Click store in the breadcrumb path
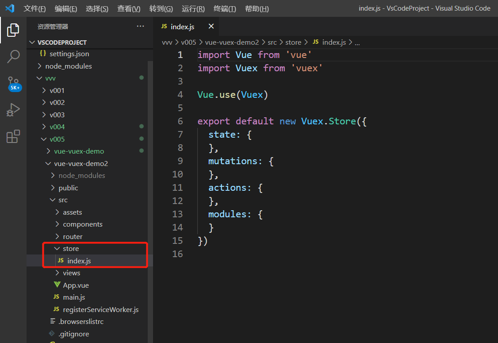The width and height of the screenshot is (498, 343). pos(293,42)
